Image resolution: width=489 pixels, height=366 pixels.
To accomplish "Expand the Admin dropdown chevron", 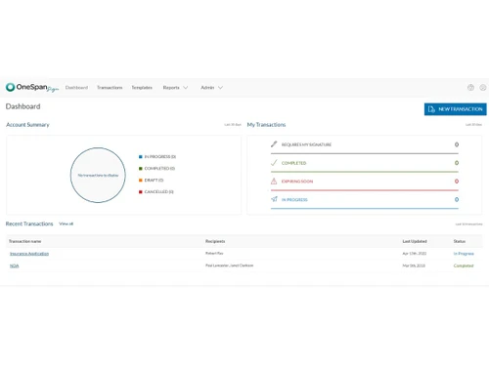I will coord(220,88).
